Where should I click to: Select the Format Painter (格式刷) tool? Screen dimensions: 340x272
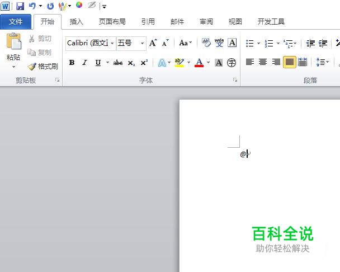(x=43, y=66)
